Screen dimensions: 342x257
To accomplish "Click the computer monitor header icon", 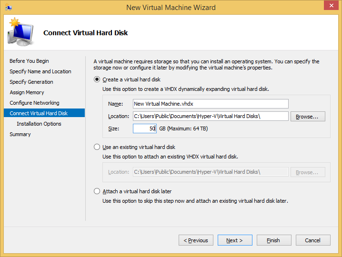I will pyautogui.click(x=20, y=32).
